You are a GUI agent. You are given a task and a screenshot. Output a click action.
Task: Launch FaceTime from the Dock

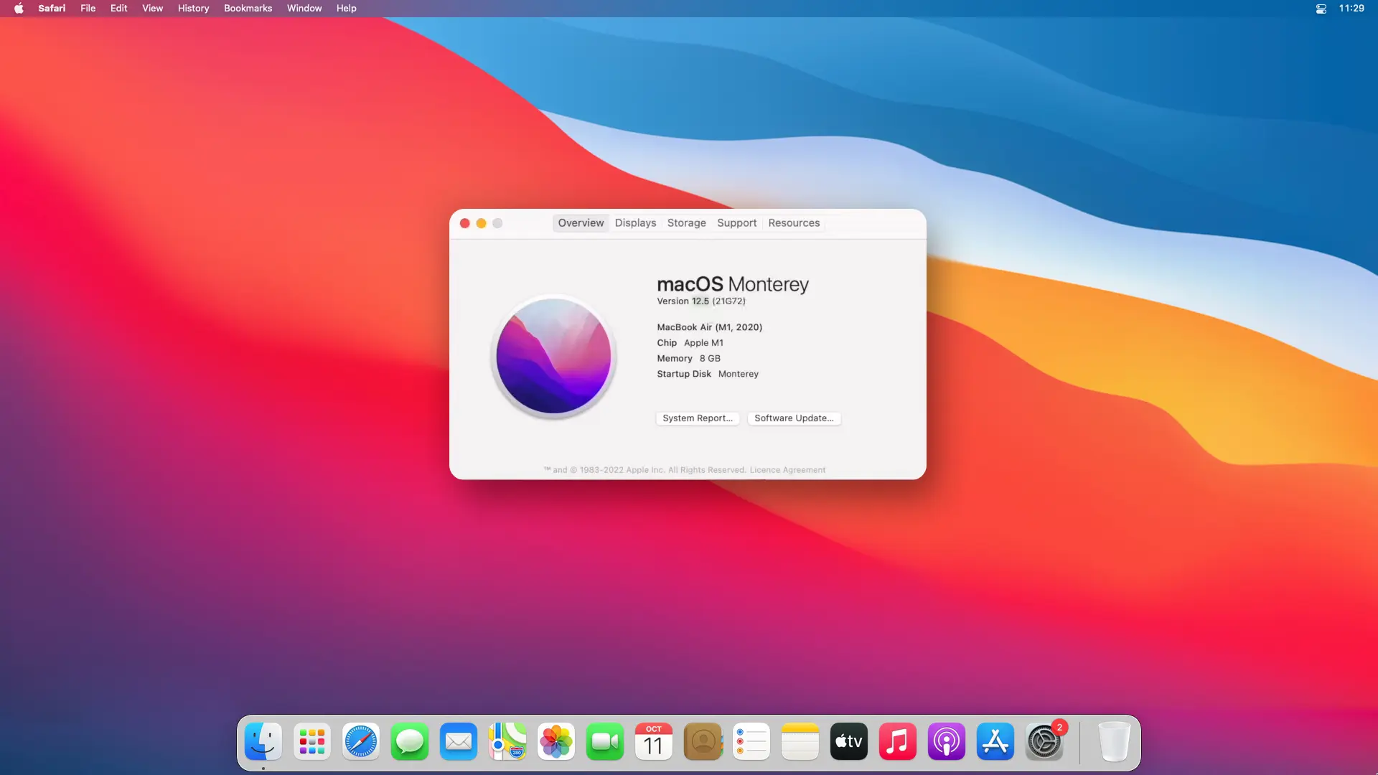pos(605,741)
